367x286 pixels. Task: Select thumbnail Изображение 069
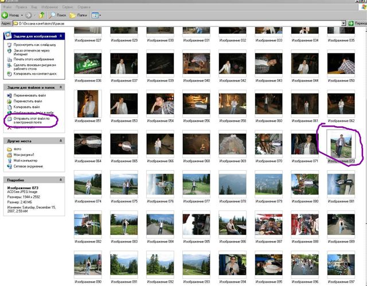pos(232,144)
